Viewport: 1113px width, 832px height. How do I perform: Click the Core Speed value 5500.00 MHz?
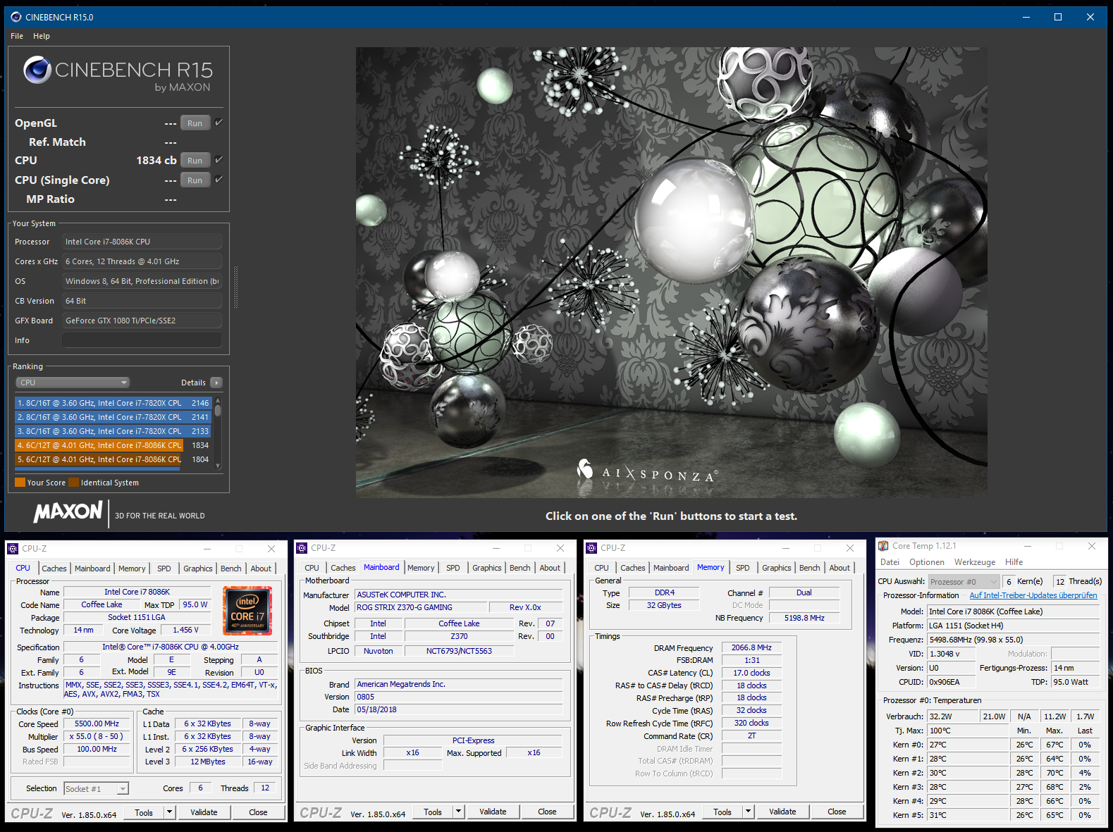[x=97, y=724]
